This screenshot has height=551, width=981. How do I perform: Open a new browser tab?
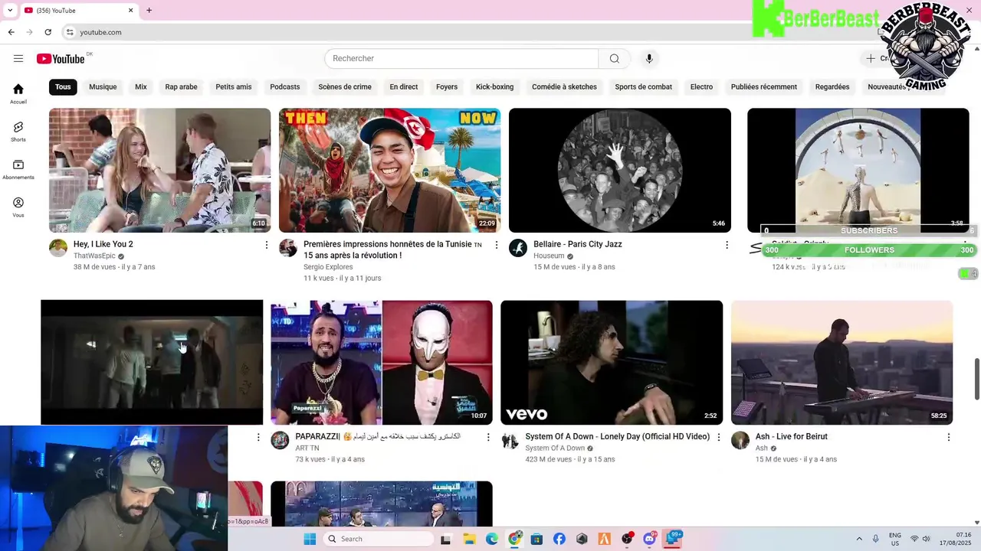[x=149, y=10]
